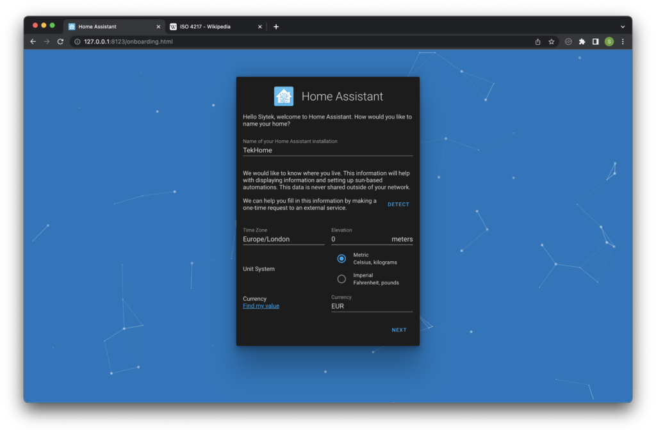
Task: Expand the tab search chevron
Action: (623, 26)
